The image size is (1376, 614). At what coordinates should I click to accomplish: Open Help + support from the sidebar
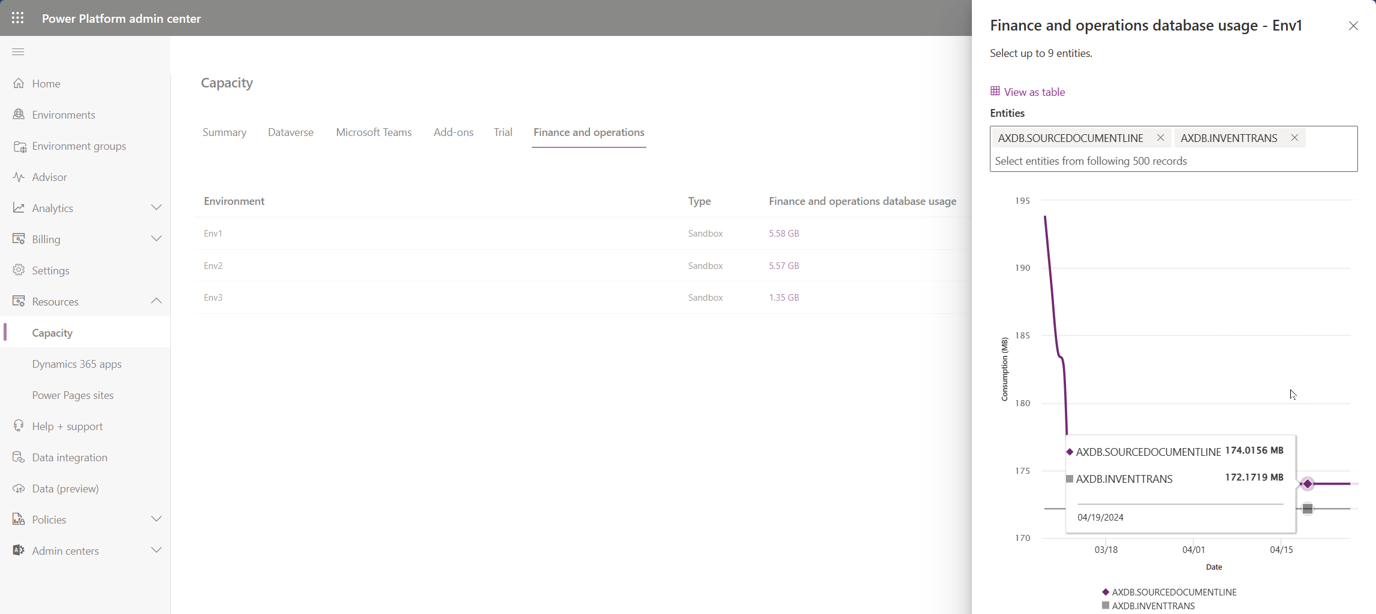pos(67,426)
